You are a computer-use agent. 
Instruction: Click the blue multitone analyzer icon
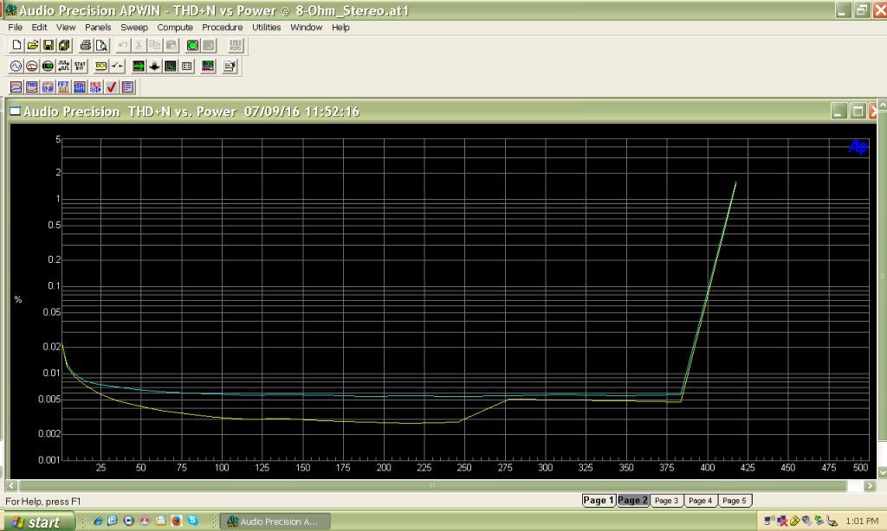pos(79,87)
